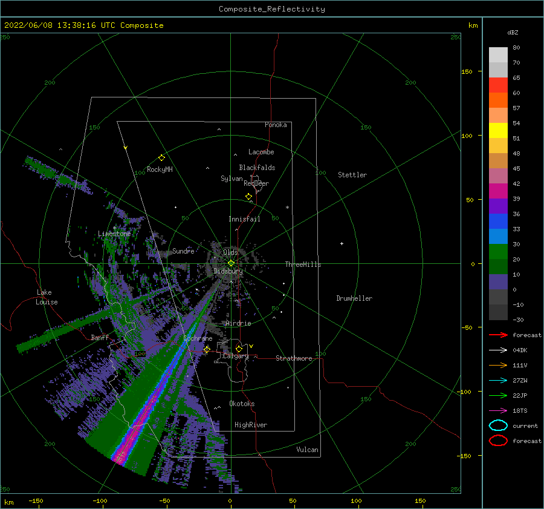Click the Banff label
Image resolution: width=544 pixels, height=509 pixels.
point(100,337)
